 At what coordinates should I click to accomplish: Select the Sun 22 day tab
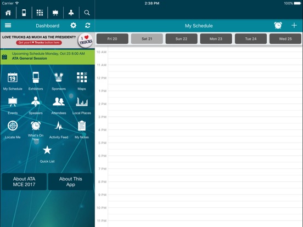coord(182,39)
